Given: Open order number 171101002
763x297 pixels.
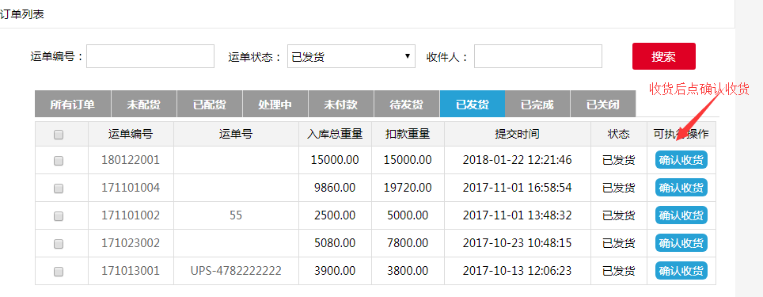Looking at the screenshot, I should 131,215.
